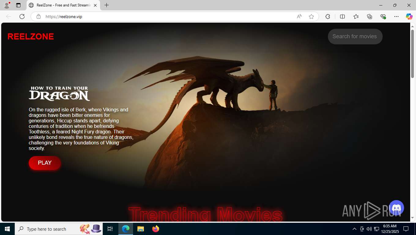Open Discord floating chat button
416x235 pixels.
[x=396, y=208]
